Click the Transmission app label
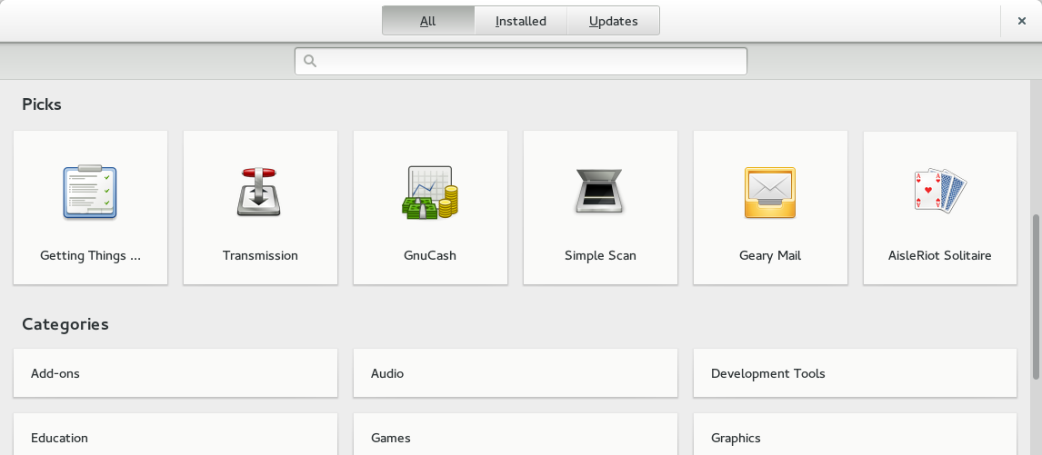This screenshot has width=1042, height=455. coord(260,256)
